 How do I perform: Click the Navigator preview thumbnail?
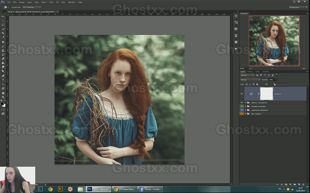274,41
